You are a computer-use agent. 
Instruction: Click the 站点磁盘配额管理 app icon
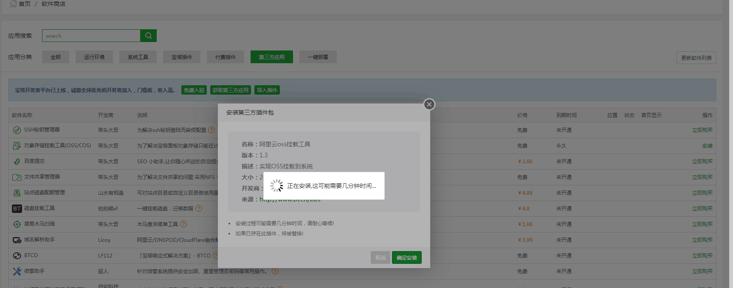click(x=17, y=193)
